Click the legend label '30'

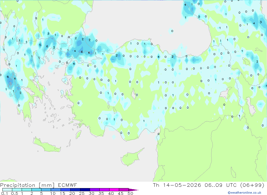click(x=91, y=193)
